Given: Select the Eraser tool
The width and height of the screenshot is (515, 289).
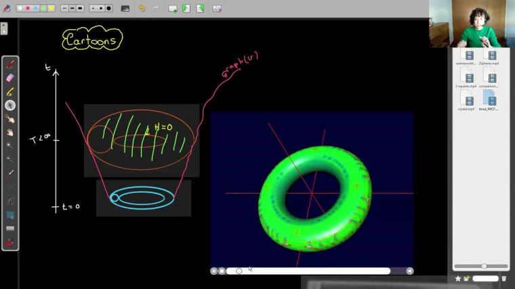Looking at the screenshot, I should pyautogui.click(x=10, y=78).
